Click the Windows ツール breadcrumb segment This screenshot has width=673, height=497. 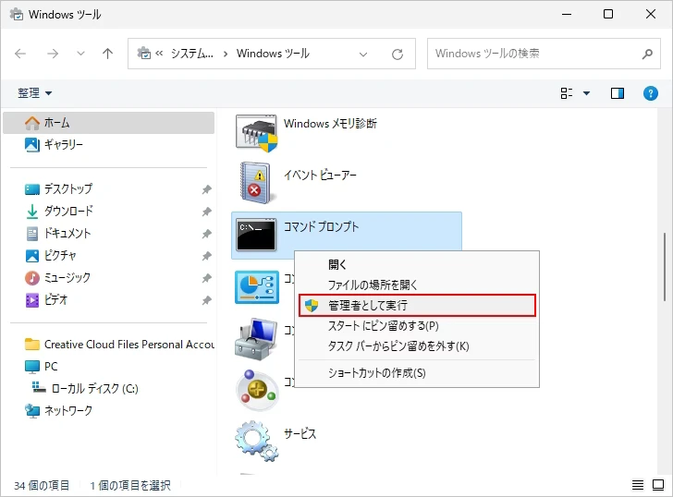[x=273, y=54]
